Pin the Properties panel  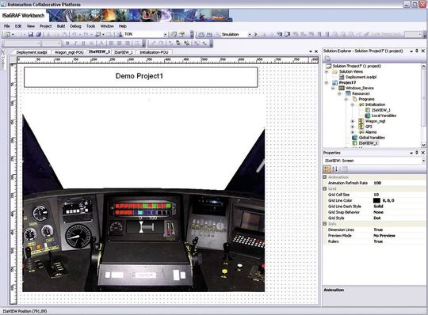(417, 153)
